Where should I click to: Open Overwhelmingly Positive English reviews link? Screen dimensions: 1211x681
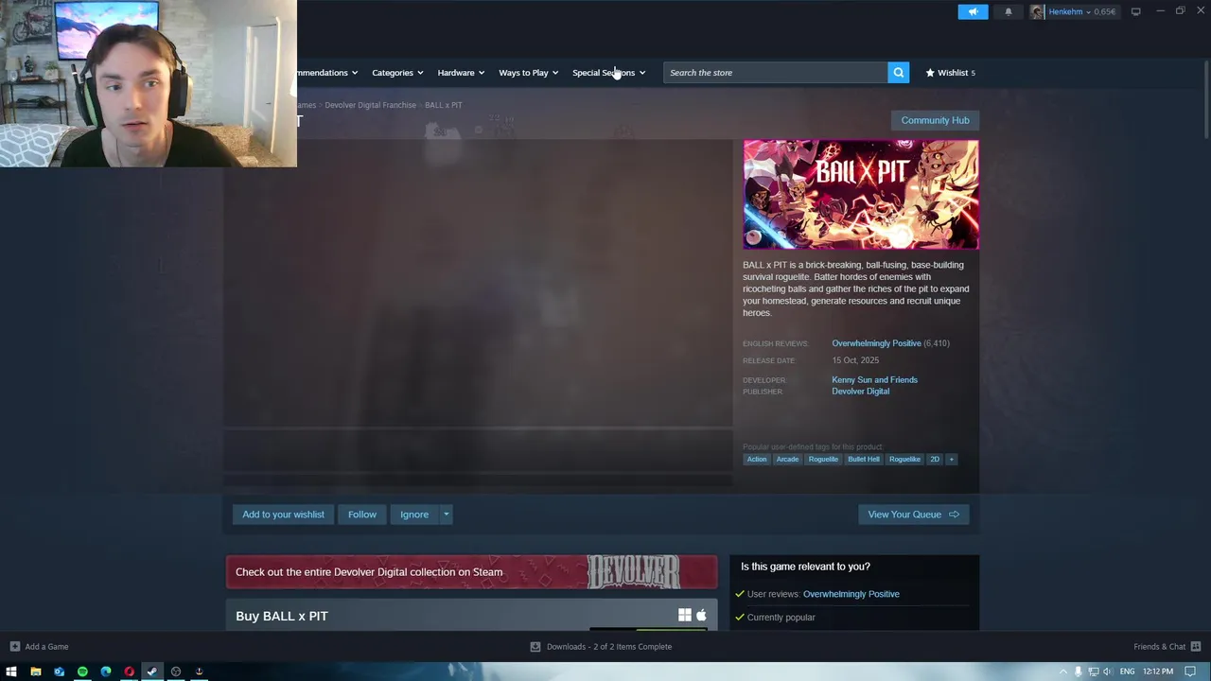(876, 343)
